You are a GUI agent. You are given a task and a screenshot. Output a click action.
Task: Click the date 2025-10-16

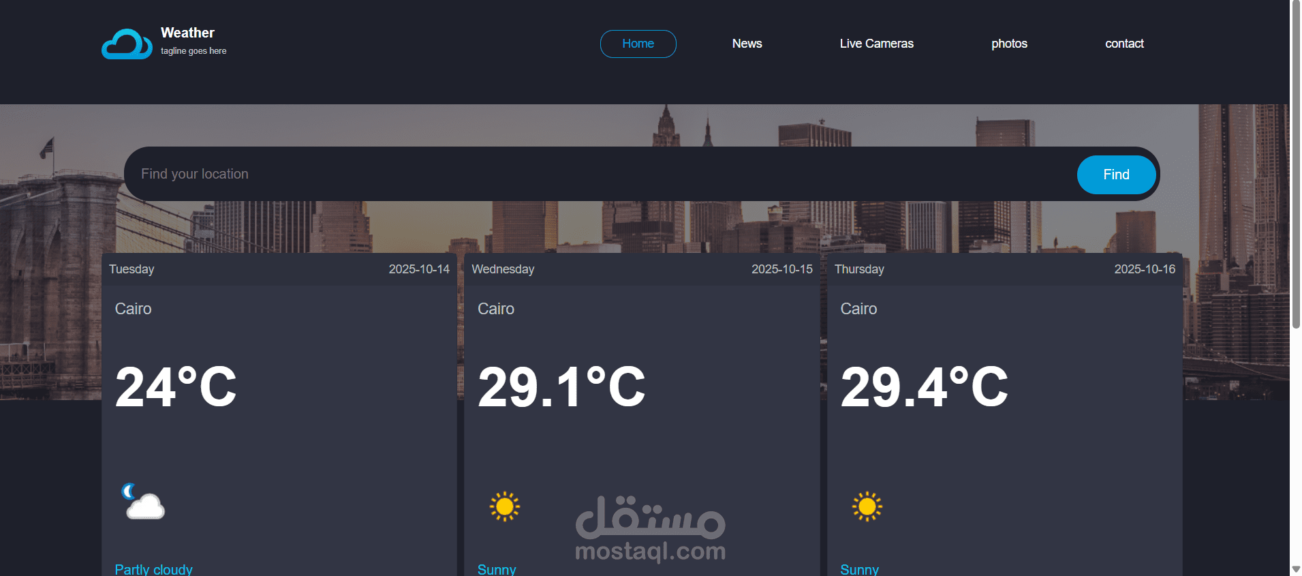(x=1145, y=269)
